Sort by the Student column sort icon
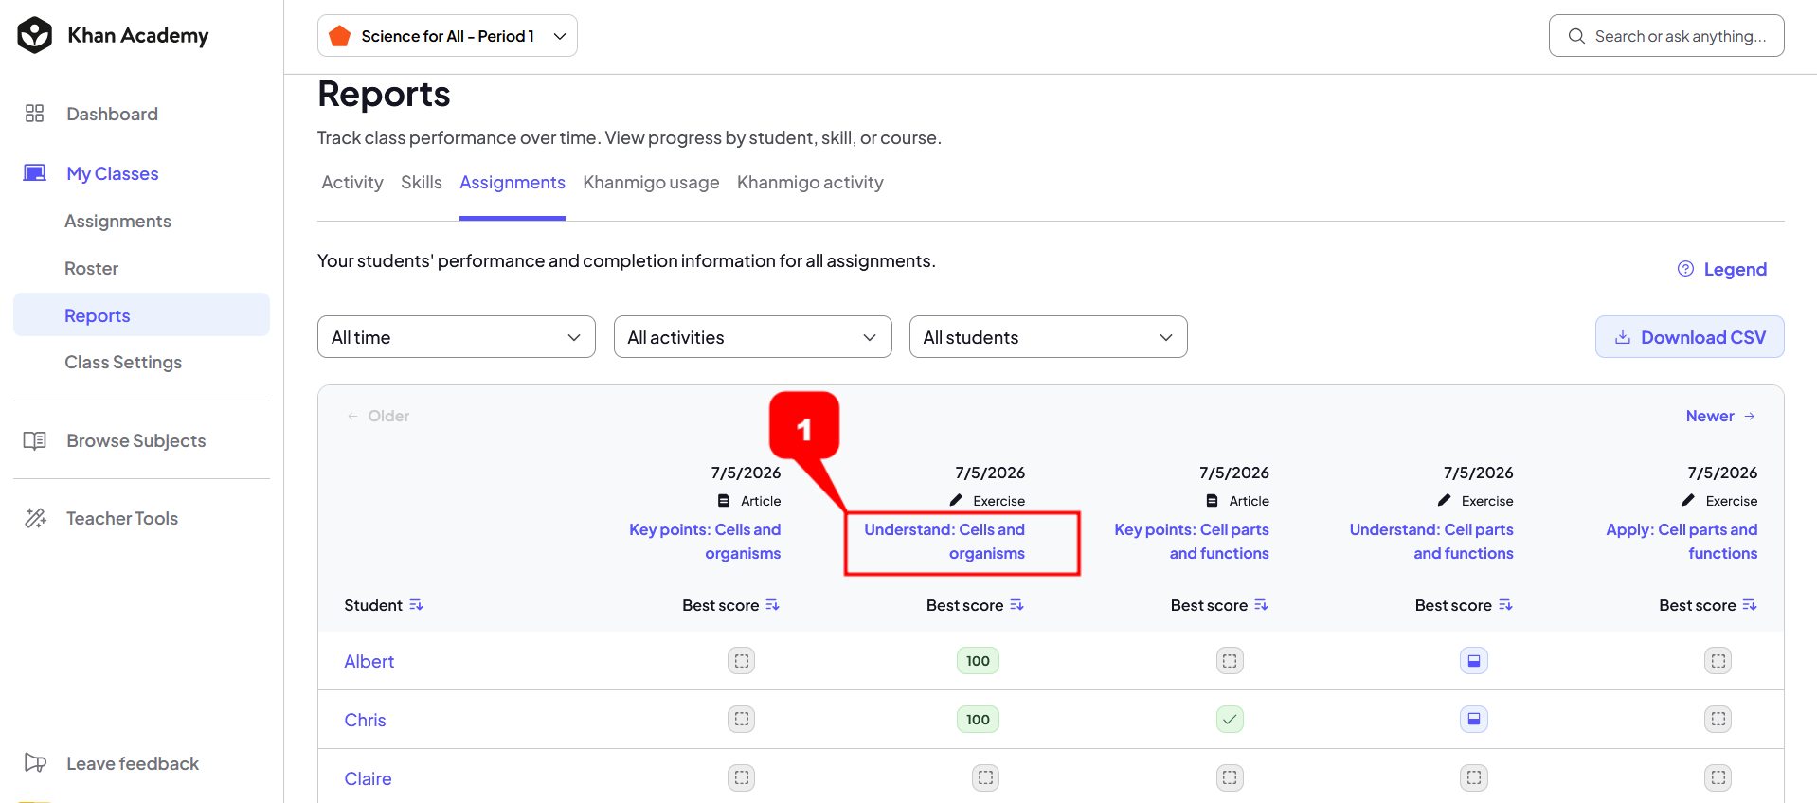 point(416,605)
